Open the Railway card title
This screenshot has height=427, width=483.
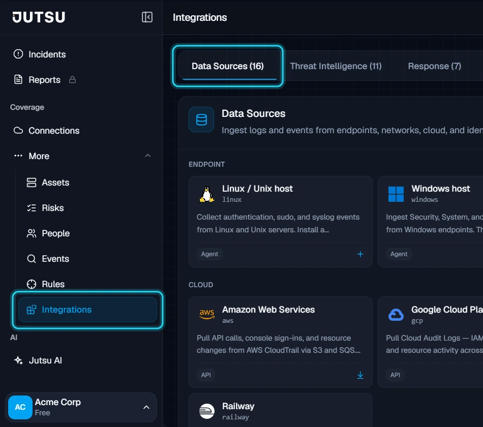tap(238, 406)
